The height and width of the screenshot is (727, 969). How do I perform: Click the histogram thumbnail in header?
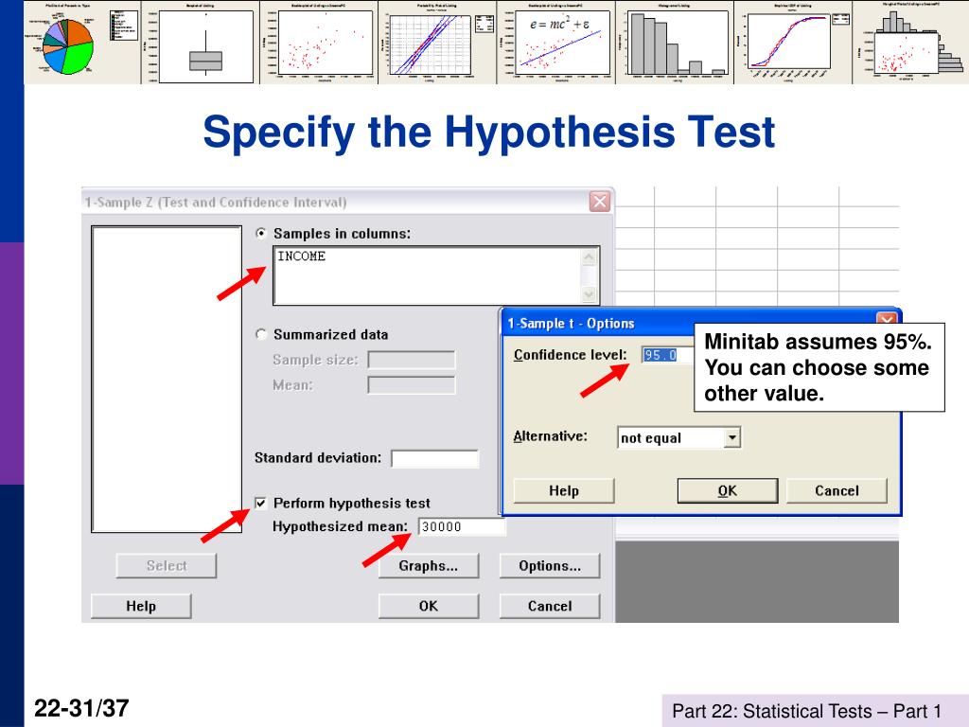675,42
